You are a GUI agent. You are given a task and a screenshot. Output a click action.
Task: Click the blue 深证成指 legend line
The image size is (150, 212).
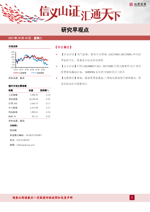[34, 73]
